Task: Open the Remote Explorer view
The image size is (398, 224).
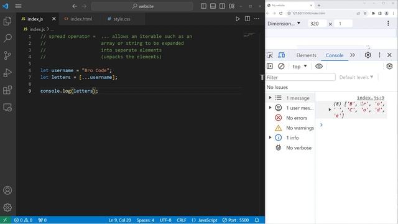Action: coord(7,108)
